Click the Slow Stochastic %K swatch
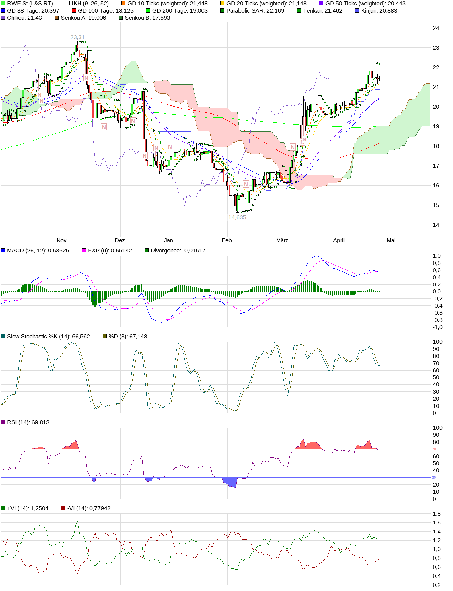 (3, 337)
